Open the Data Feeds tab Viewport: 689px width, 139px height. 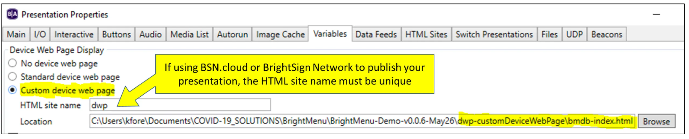point(376,34)
